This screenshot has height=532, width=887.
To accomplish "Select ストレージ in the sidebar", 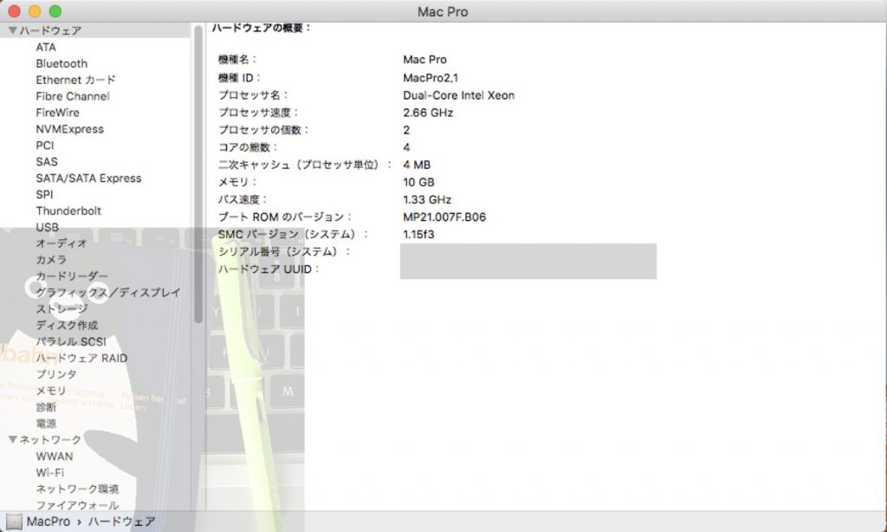I will tap(62, 309).
